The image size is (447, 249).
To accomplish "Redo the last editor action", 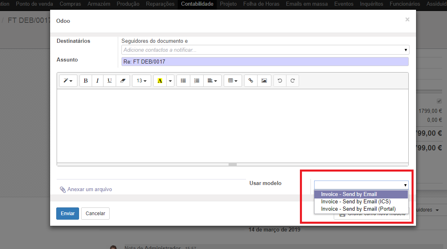I will (293, 81).
